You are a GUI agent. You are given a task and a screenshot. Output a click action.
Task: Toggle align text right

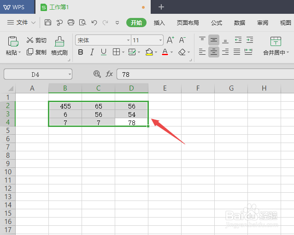pos(225,52)
